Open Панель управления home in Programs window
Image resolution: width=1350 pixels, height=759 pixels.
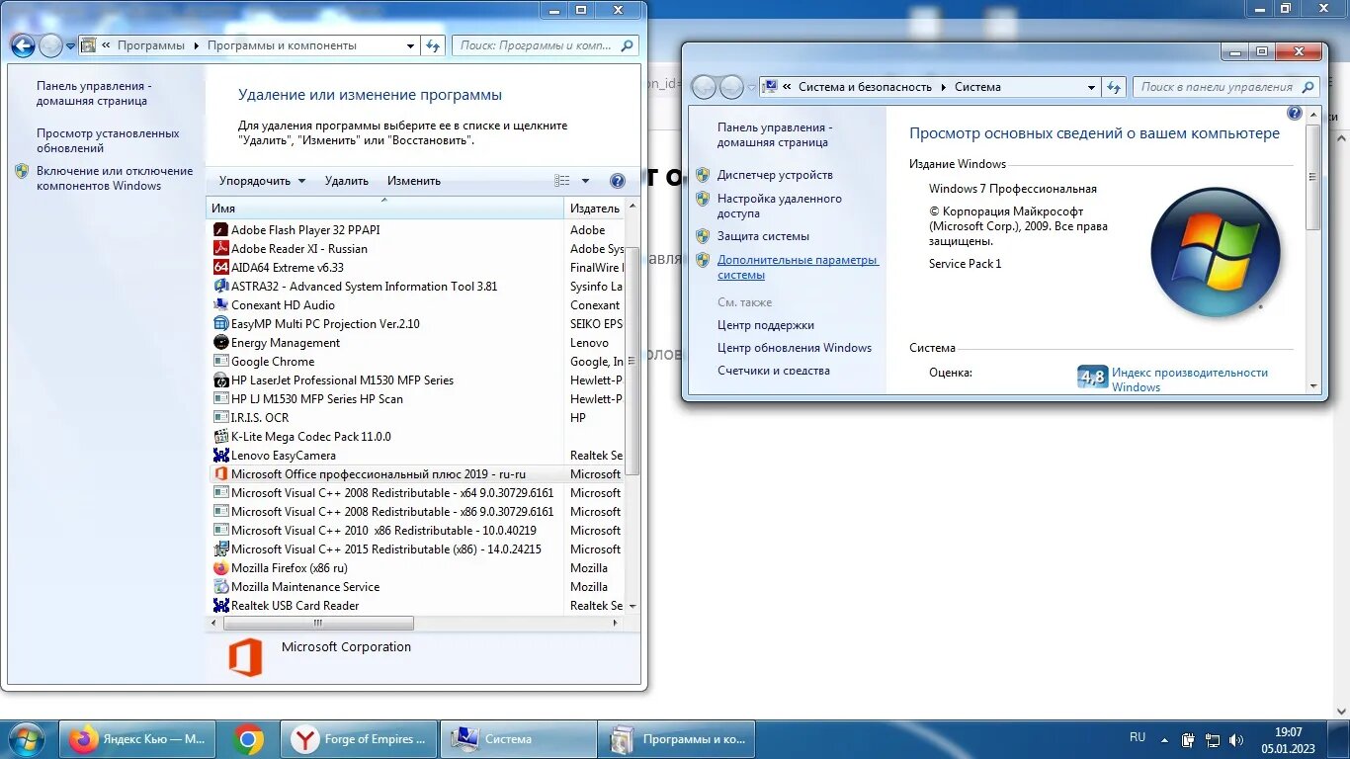94,93
